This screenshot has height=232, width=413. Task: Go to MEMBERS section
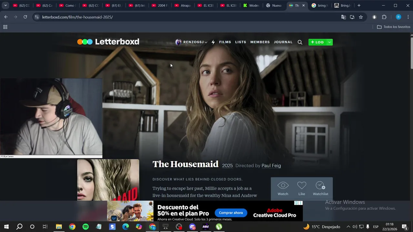point(260,42)
